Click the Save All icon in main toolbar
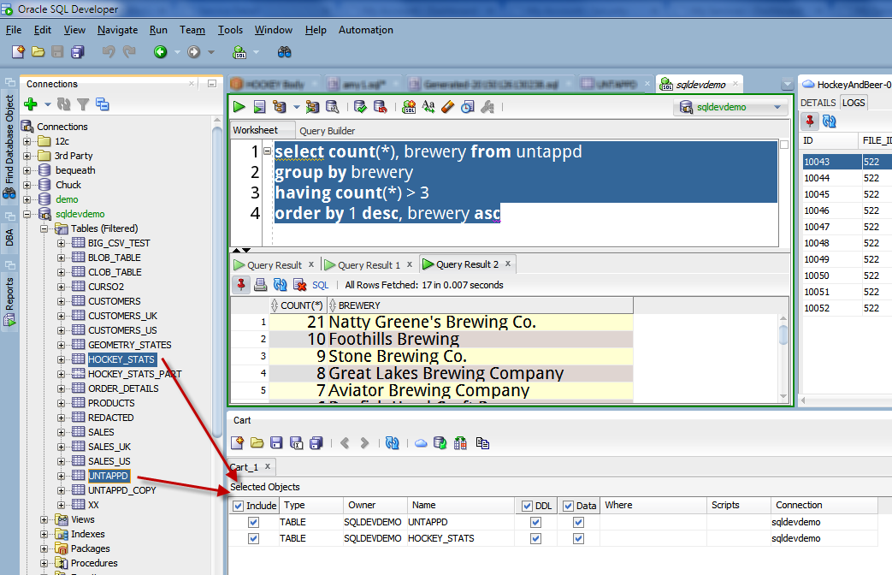892x575 pixels. pyautogui.click(x=78, y=52)
